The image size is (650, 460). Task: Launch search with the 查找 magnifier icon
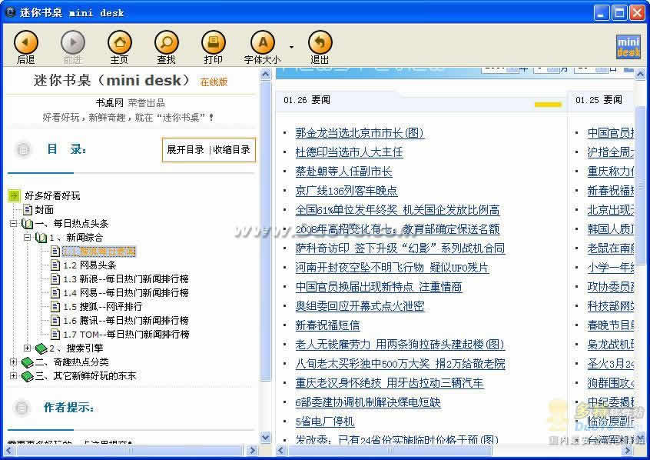(x=166, y=42)
